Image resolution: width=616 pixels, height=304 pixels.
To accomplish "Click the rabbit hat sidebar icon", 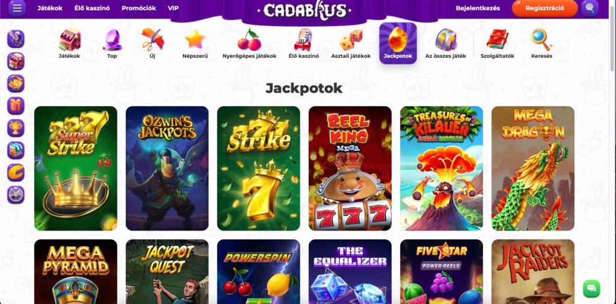I will [16, 39].
